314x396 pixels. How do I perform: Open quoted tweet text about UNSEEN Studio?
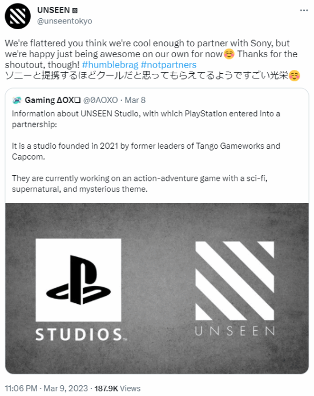point(146,151)
